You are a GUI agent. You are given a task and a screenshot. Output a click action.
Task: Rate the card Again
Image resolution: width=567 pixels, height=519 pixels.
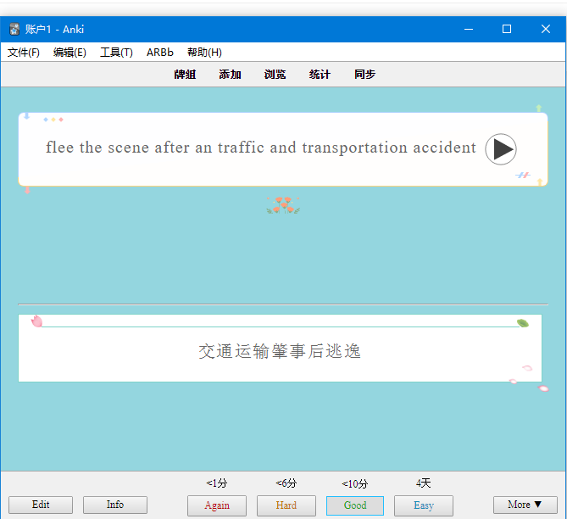click(217, 505)
